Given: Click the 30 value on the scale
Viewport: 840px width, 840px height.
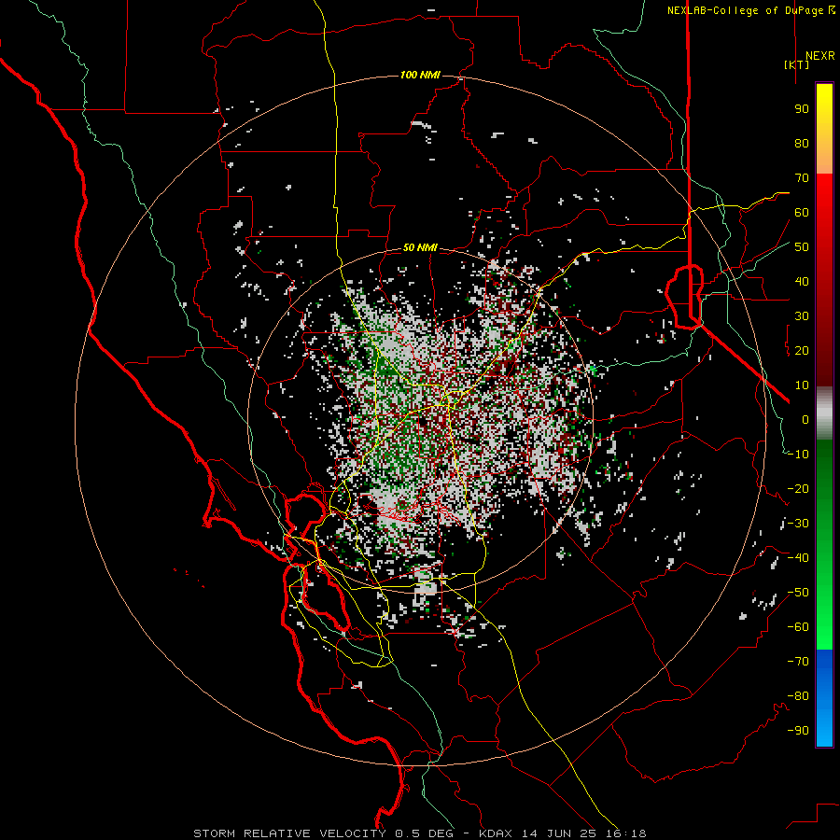Looking at the screenshot, I should coord(802,316).
